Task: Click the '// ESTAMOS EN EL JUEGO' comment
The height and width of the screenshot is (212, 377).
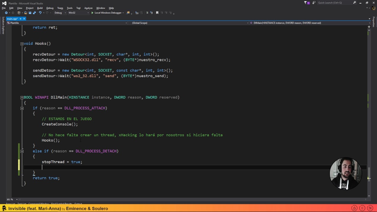Action: pos(67,119)
